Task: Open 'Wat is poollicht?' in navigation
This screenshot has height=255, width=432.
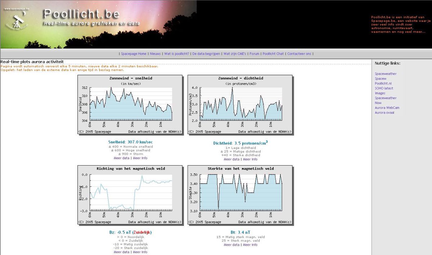Action: (x=177, y=54)
